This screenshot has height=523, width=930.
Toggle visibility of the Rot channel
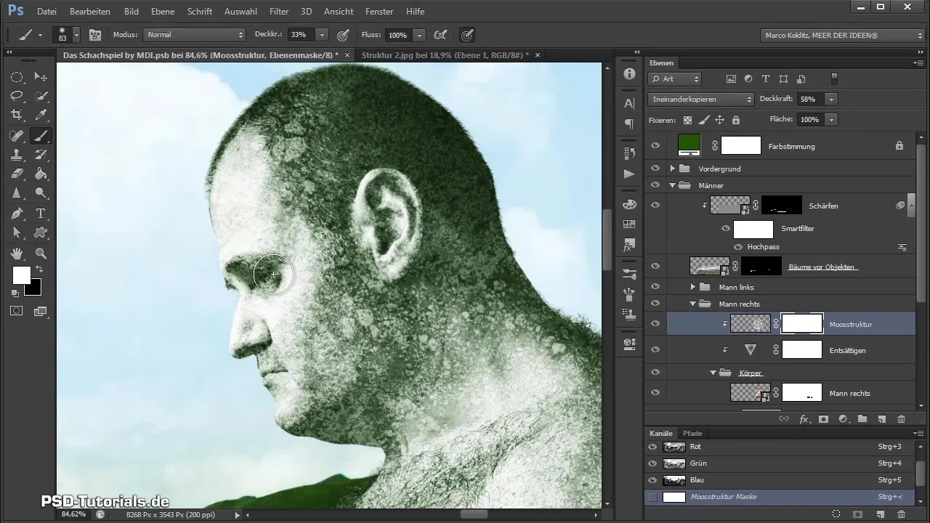[x=652, y=447]
